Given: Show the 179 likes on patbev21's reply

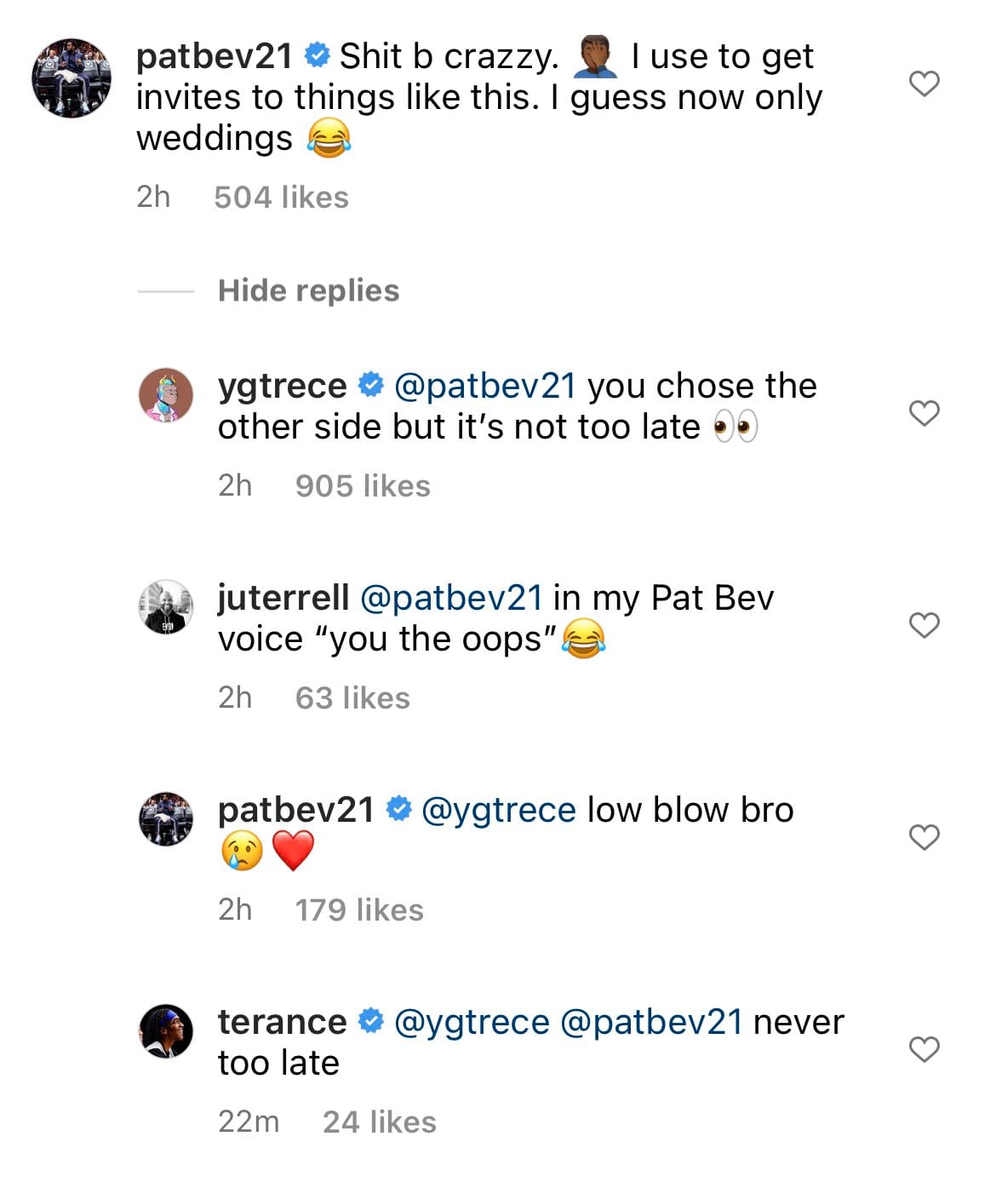Looking at the screenshot, I should coord(359,910).
